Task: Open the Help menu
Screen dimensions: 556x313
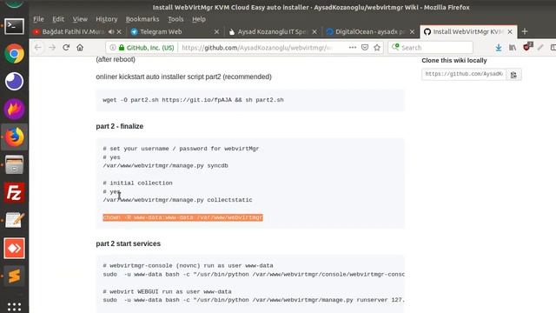Action: pyautogui.click(x=199, y=19)
